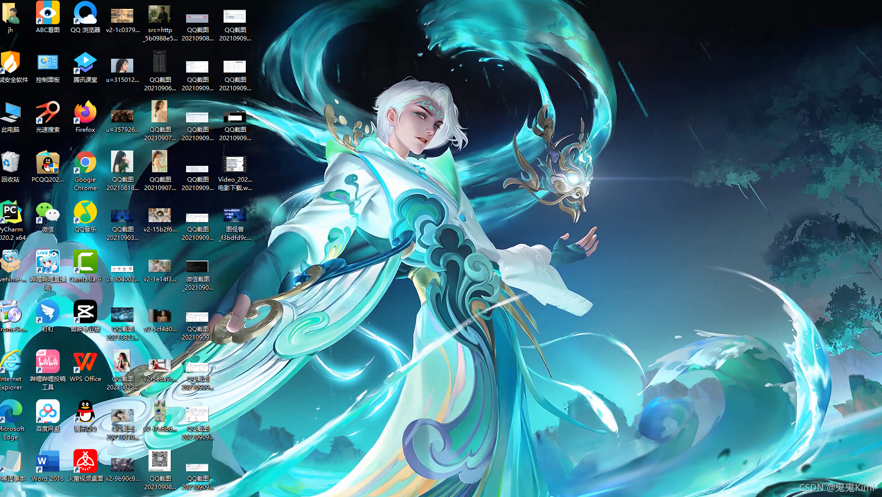Viewport: 882px width, 497px height.
Task: Open 剪映专业版 video editor shortcut
Action: [x=85, y=316]
